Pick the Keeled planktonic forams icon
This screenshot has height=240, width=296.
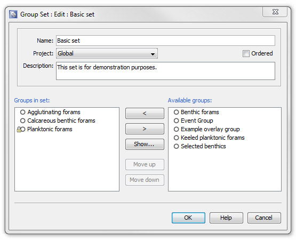coord(176,138)
